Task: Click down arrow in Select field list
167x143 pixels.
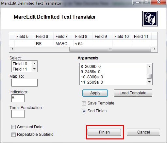Action: (34, 69)
